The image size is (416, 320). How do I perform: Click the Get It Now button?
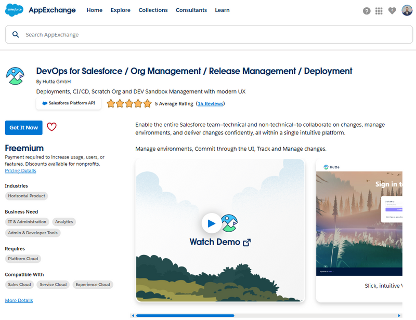(23, 127)
